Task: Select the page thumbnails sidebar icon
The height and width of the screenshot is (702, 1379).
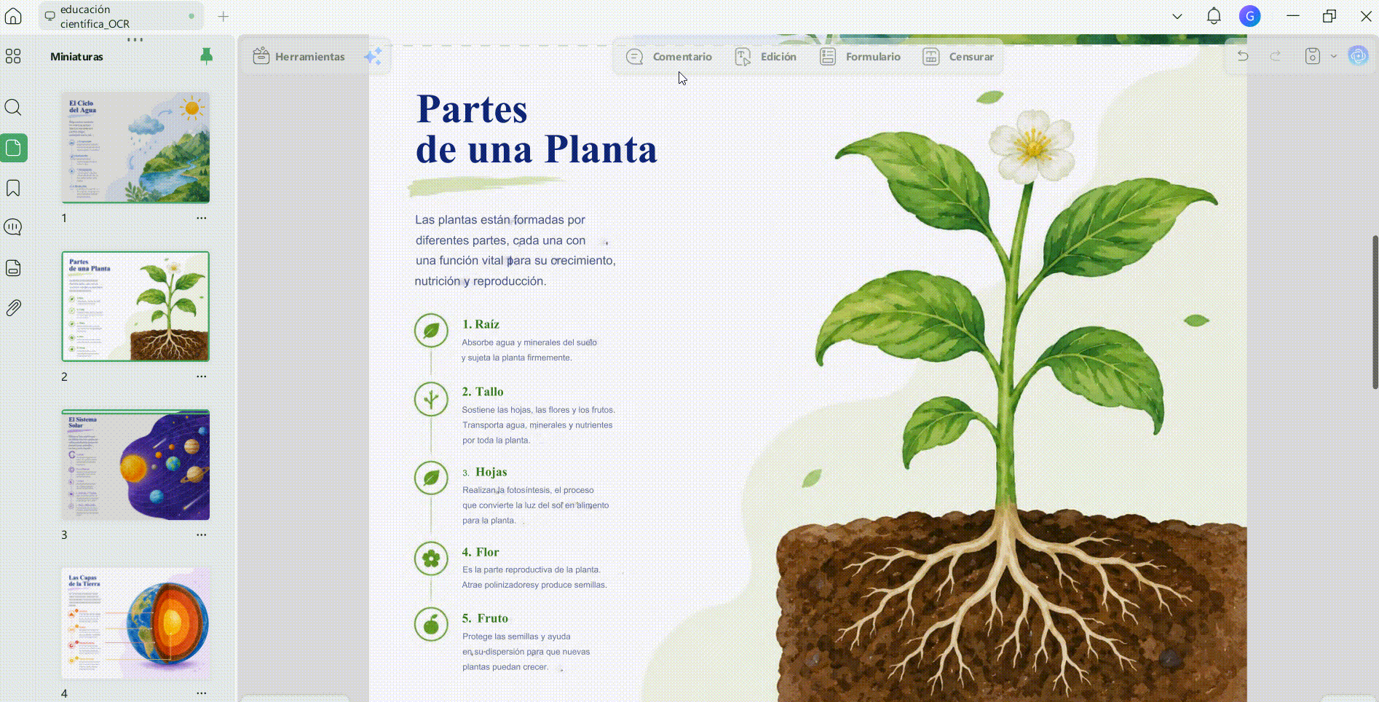Action: point(14,148)
